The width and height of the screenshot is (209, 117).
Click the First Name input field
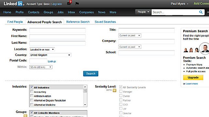[x=57, y=37]
